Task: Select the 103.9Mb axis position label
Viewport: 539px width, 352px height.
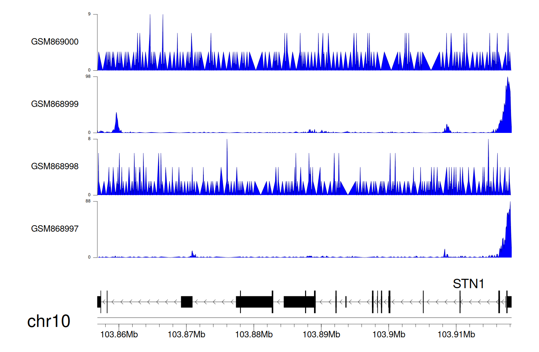Action: (x=389, y=334)
